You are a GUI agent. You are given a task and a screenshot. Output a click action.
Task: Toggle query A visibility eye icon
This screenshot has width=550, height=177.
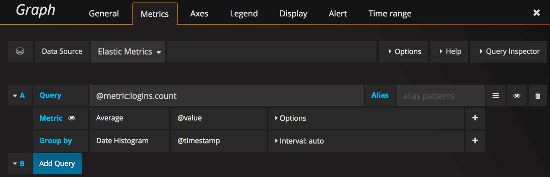517,96
